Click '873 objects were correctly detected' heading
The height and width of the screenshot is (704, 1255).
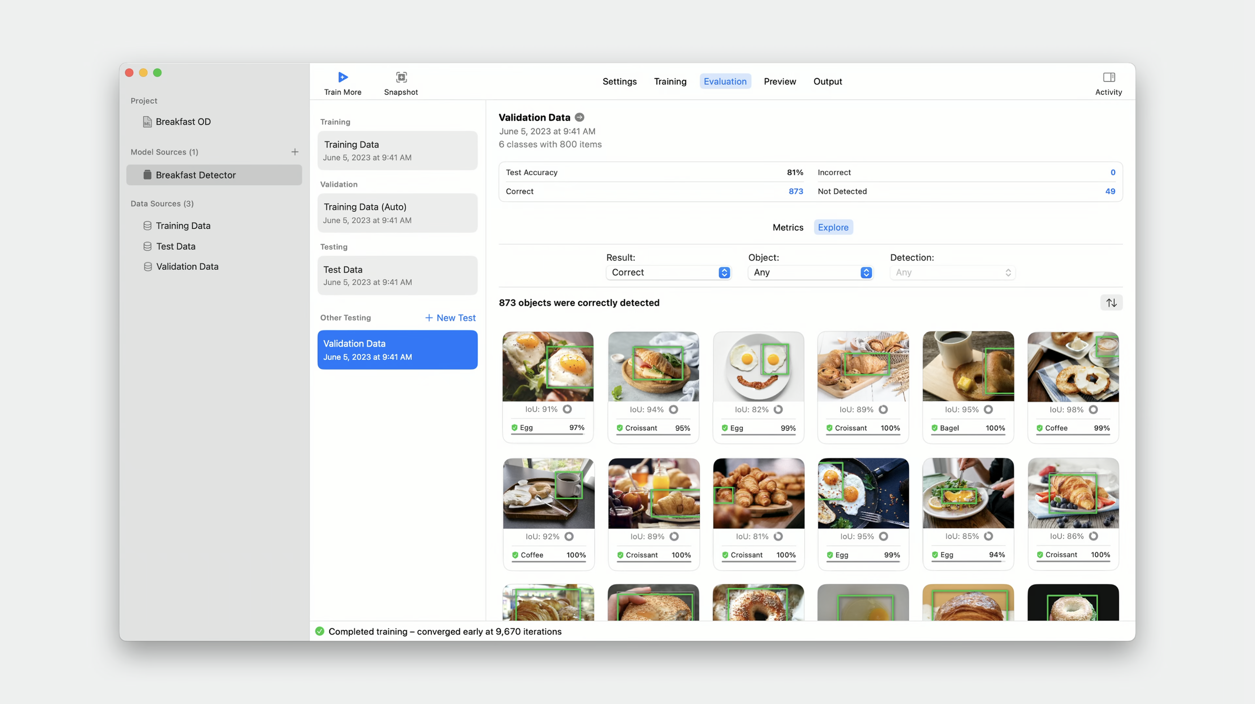[x=579, y=303]
